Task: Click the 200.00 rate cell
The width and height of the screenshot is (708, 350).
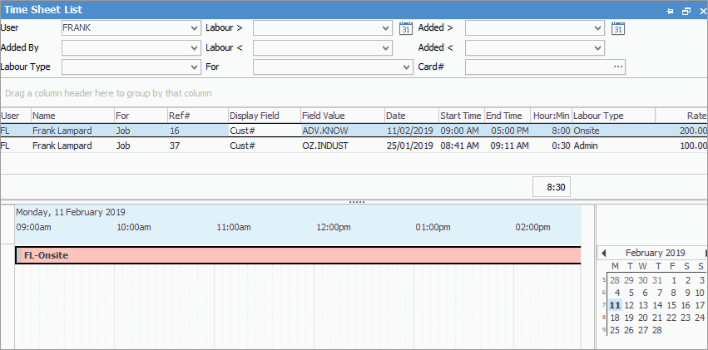Action: point(682,131)
